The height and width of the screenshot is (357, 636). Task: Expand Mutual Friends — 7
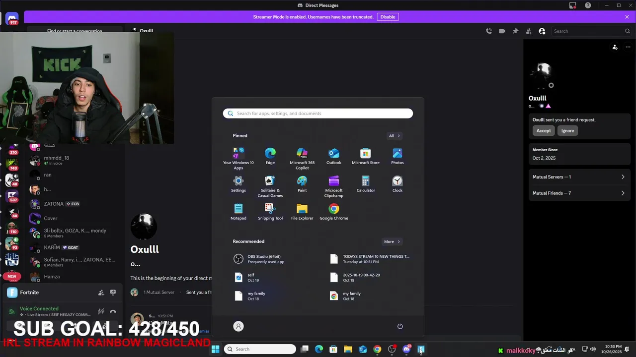(x=578, y=193)
